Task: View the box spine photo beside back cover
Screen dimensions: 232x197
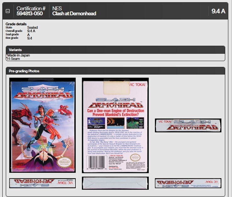Action: click(188, 125)
